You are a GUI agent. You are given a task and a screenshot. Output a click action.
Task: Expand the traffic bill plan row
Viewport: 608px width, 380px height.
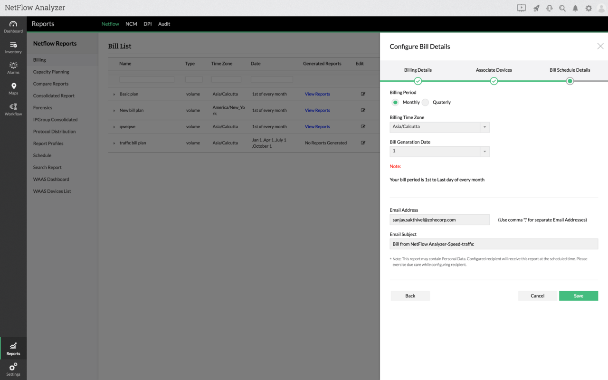click(x=114, y=143)
